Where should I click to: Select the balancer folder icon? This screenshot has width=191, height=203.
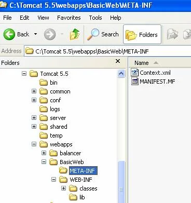[53, 153]
